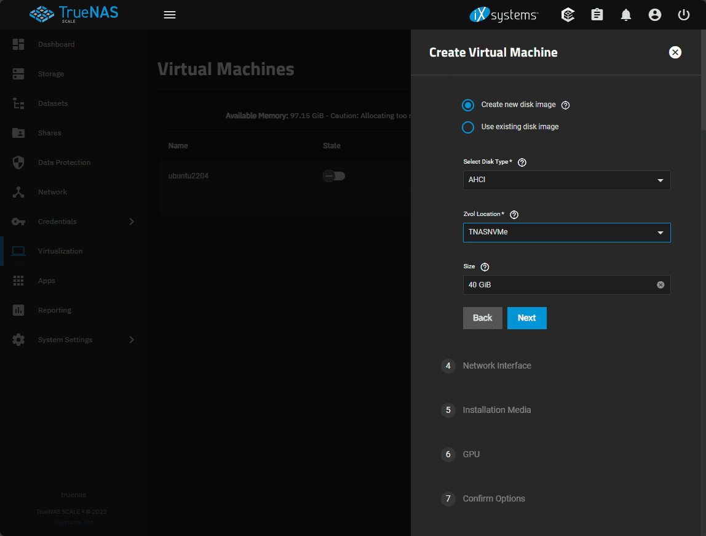Click help icon beside Zvol Location

pos(514,215)
